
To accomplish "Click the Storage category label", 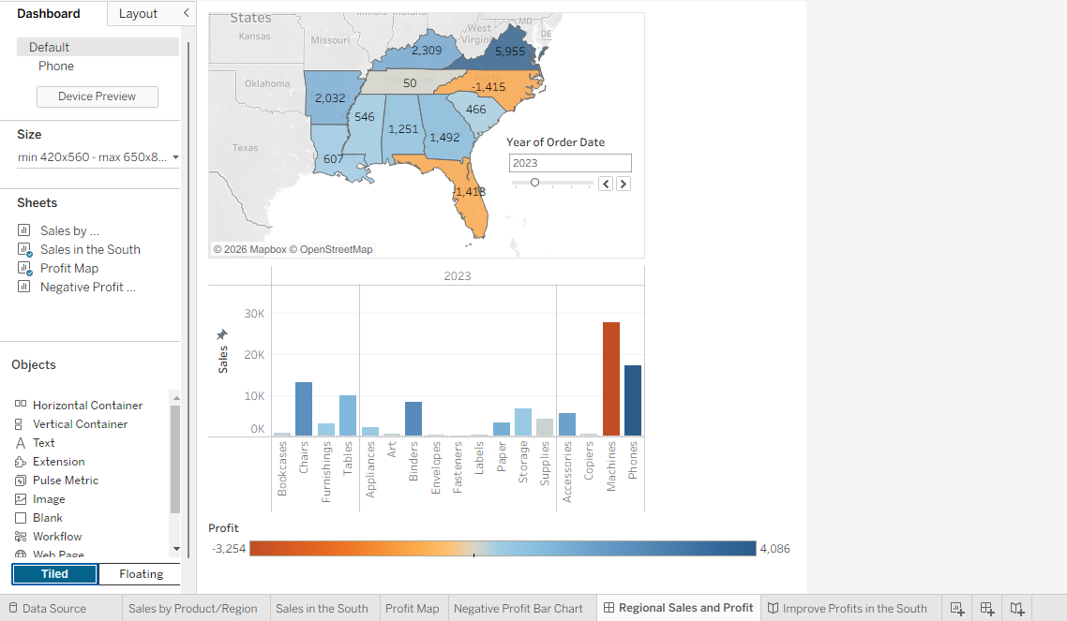I will tap(522, 462).
